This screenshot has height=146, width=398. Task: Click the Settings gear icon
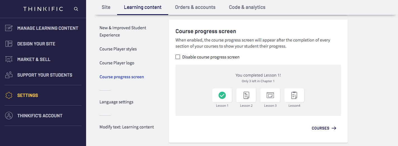point(9,95)
